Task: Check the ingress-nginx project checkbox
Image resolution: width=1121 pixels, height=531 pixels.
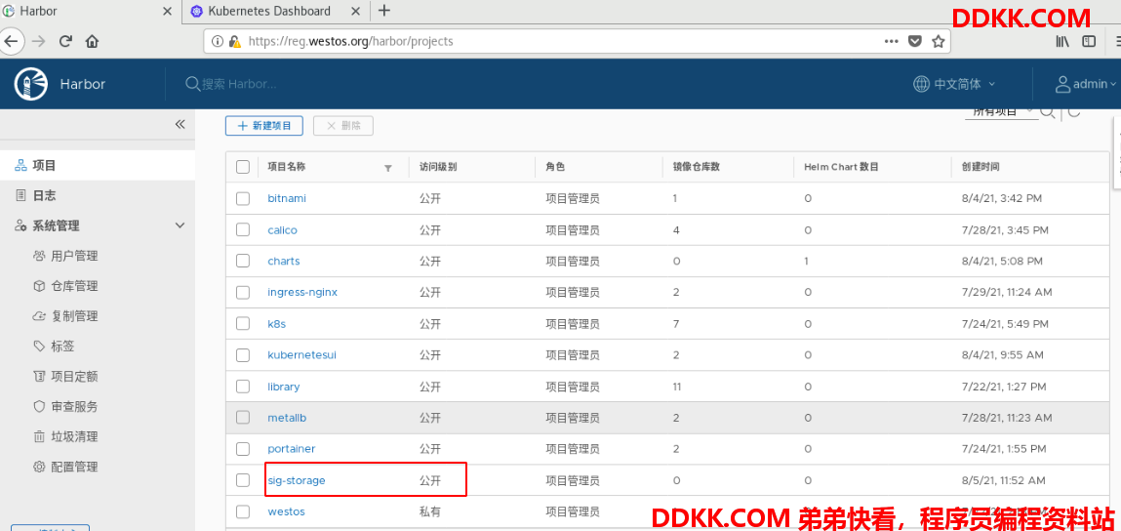Action: click(x=243, y=292)
